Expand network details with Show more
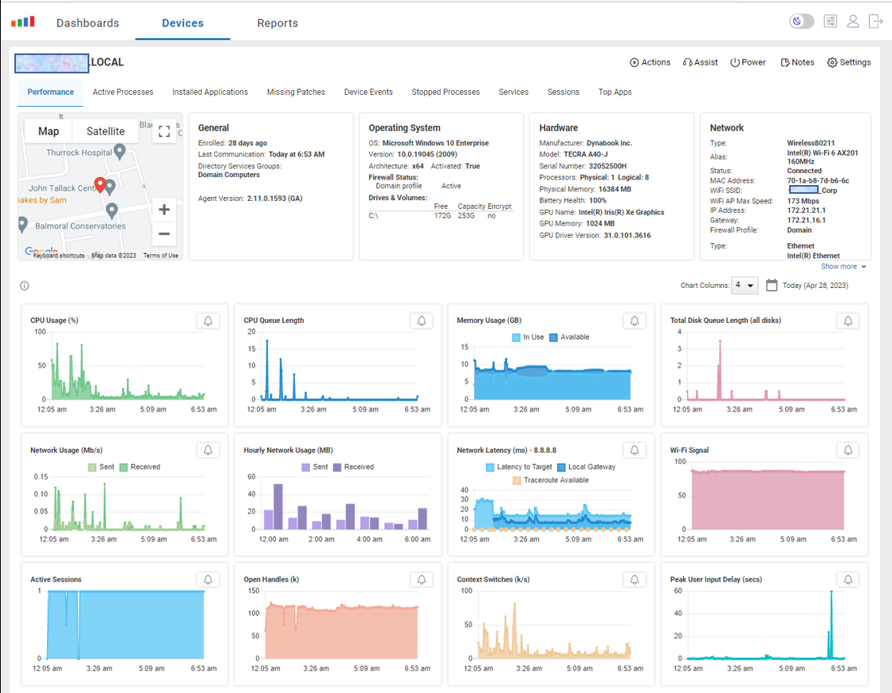 coord(843,266)
